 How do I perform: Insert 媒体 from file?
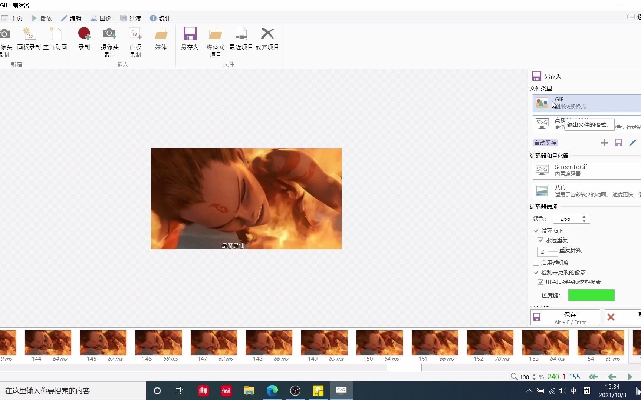pyautogui.click(x=161, y=39)
